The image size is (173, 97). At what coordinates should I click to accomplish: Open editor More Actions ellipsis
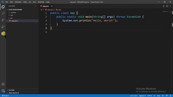tap(170, 6)
